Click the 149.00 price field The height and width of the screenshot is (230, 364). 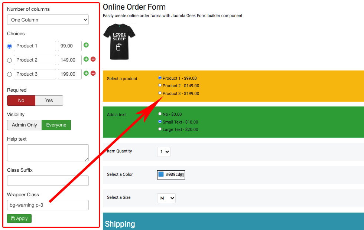[x=70, y=60]
